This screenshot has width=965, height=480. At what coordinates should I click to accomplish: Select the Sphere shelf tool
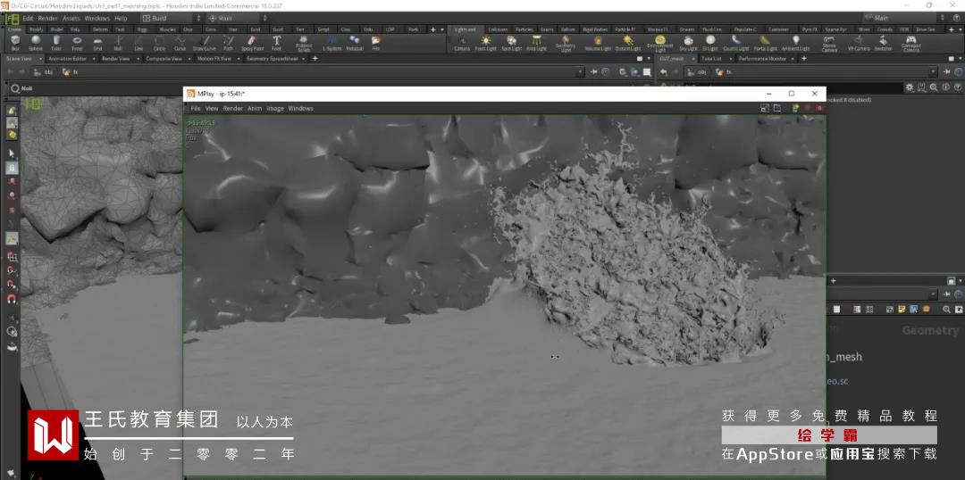(x=36, y=43)
